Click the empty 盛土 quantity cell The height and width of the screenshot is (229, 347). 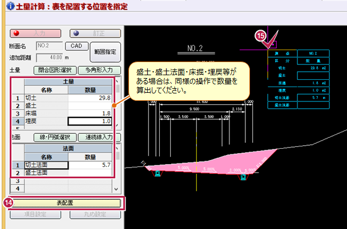[90, 106]
